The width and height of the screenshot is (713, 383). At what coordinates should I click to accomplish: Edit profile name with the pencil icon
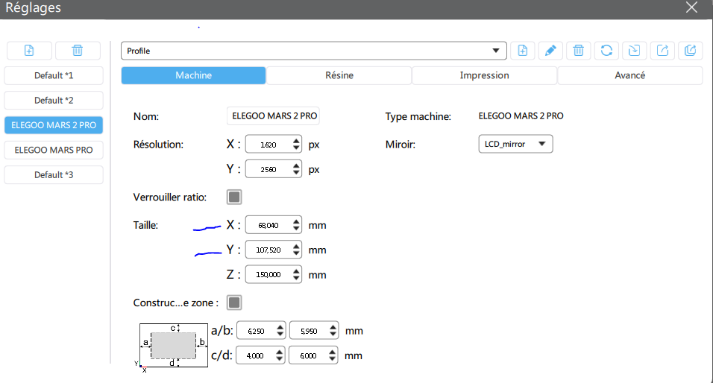click(x=550, y=51)
